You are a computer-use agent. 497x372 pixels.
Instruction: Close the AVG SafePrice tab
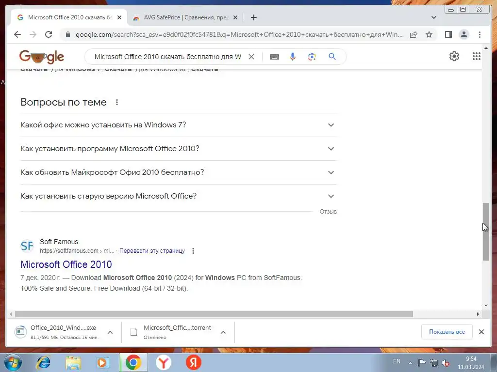point(235,17)
